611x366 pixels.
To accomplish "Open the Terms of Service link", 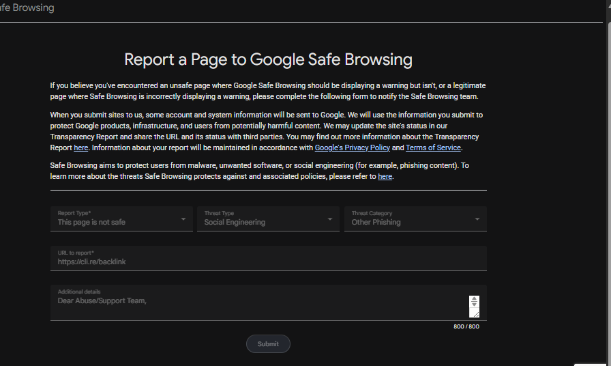I will click(x=433, y=147).
